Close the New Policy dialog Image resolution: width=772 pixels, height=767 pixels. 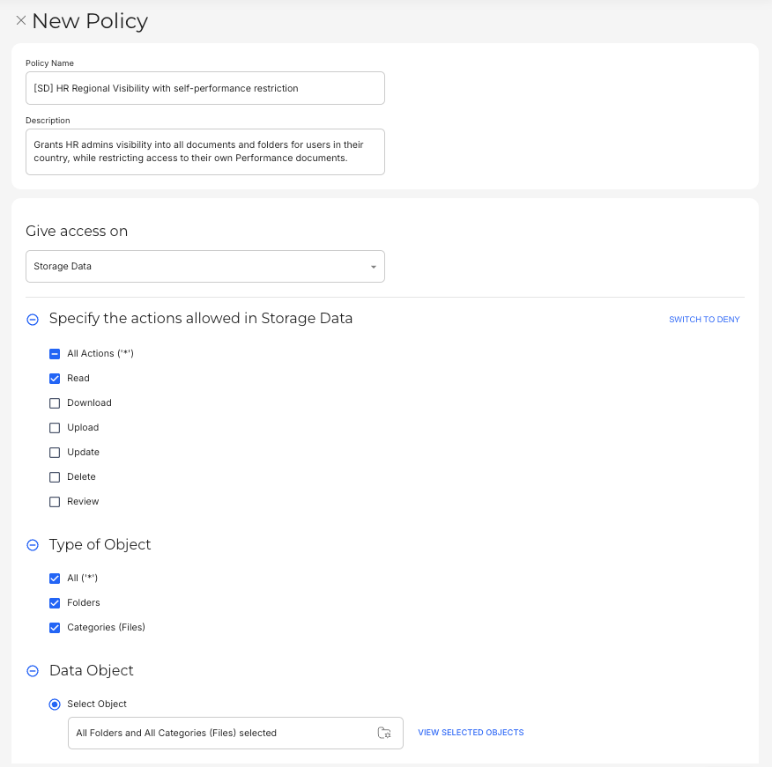21,20
